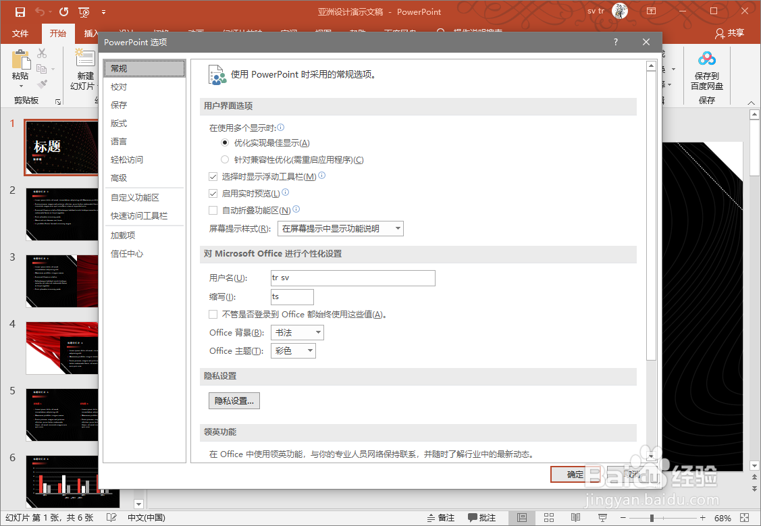This screenshot has width=761, height=526.
Task: Select slide 1 thumbnail titled 标题
Action: 62,148
